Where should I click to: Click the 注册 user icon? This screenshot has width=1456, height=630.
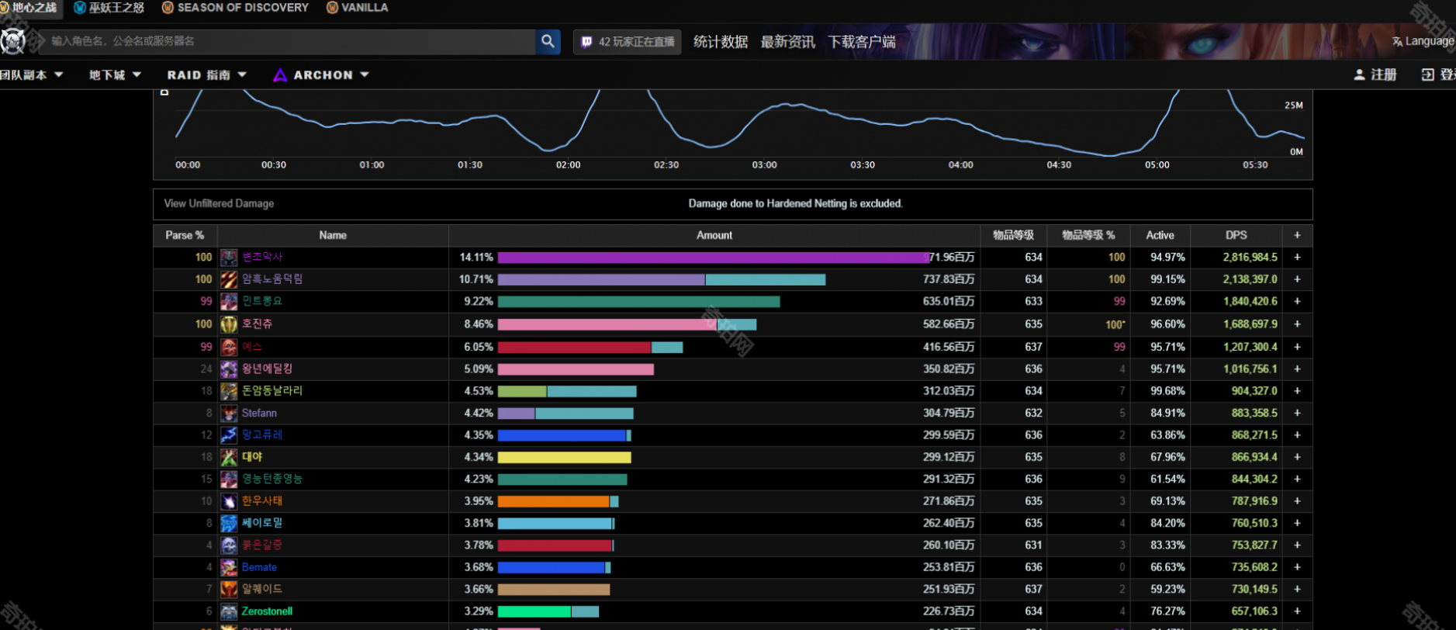tap(1359, 75)
